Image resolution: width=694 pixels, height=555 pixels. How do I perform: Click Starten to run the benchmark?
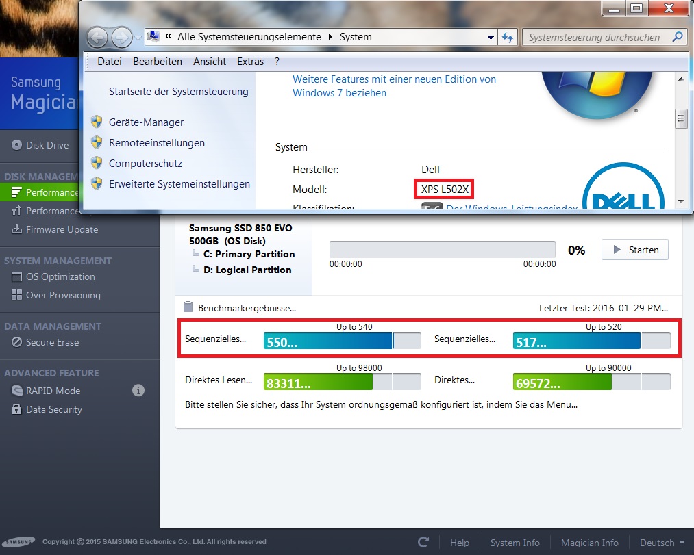(634, 250)
